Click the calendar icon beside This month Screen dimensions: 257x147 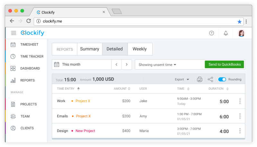[x=57, y=64]
